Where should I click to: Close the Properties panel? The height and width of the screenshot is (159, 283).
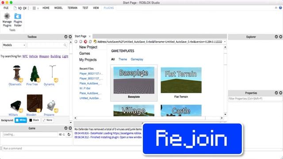click(x=281, y=93)
